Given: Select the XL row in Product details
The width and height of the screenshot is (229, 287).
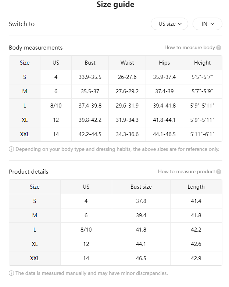Looking at the screenshot, I should tap(115, 244).
